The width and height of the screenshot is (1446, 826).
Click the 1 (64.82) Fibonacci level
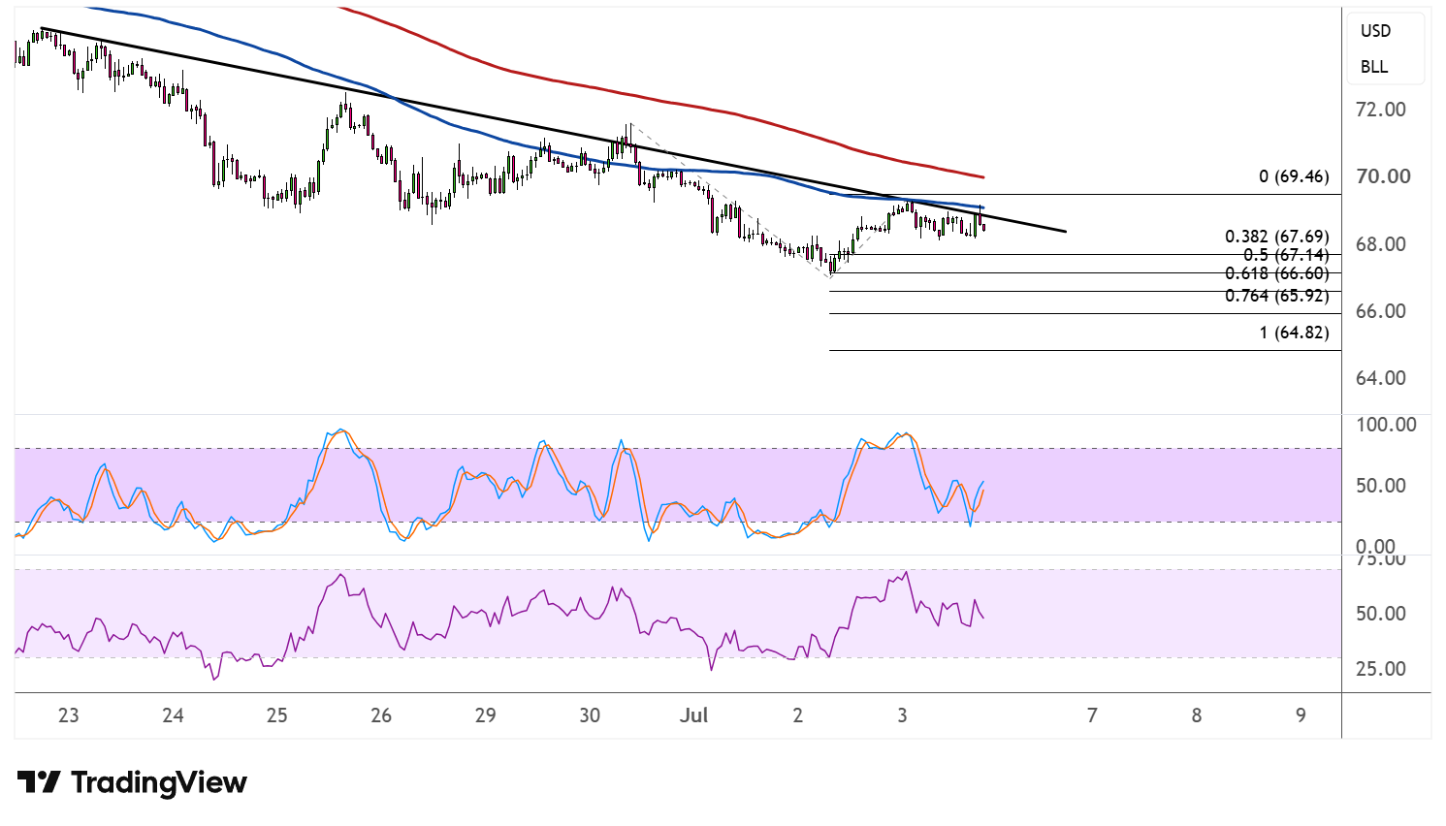(1294, 333)
